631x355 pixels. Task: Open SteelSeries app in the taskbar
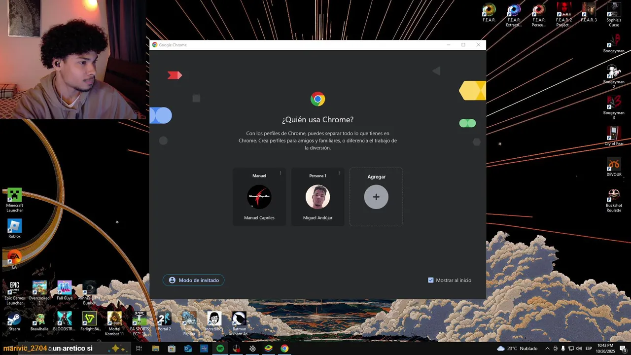tap(252, 349)
